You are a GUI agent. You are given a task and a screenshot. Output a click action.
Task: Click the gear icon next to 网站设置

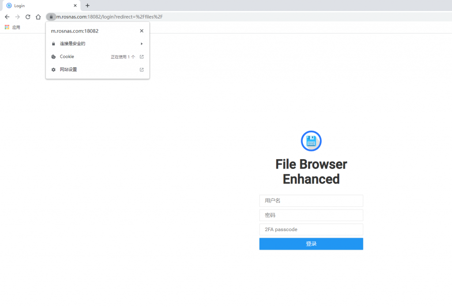click(53, 70)
